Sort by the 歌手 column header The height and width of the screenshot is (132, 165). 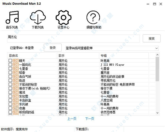(x=78, y=56)
